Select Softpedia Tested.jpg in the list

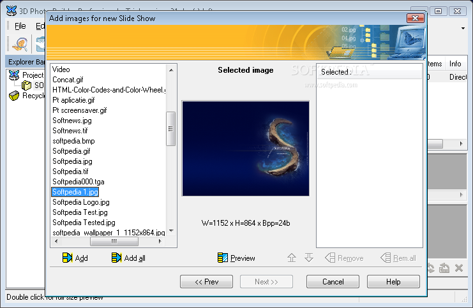(84, 223)
